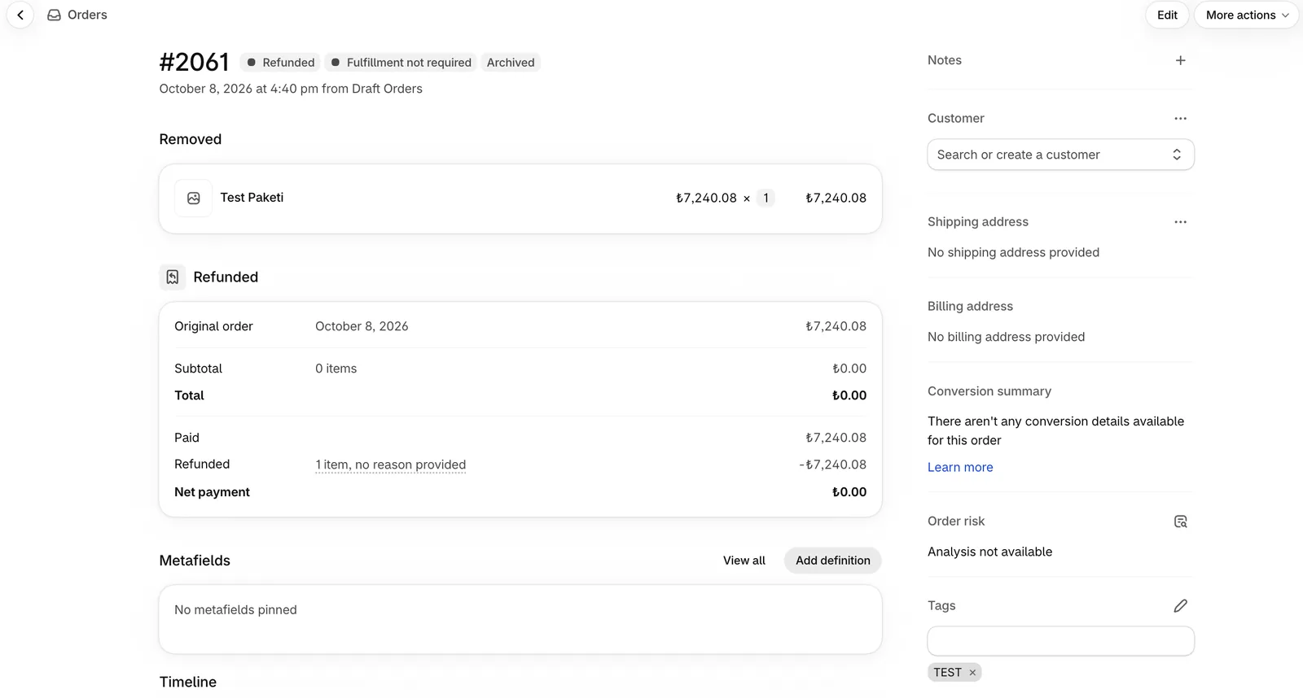Click refund reason '1 item, no reason provided'
This screenshot has width=1303, height=698.
391,465
